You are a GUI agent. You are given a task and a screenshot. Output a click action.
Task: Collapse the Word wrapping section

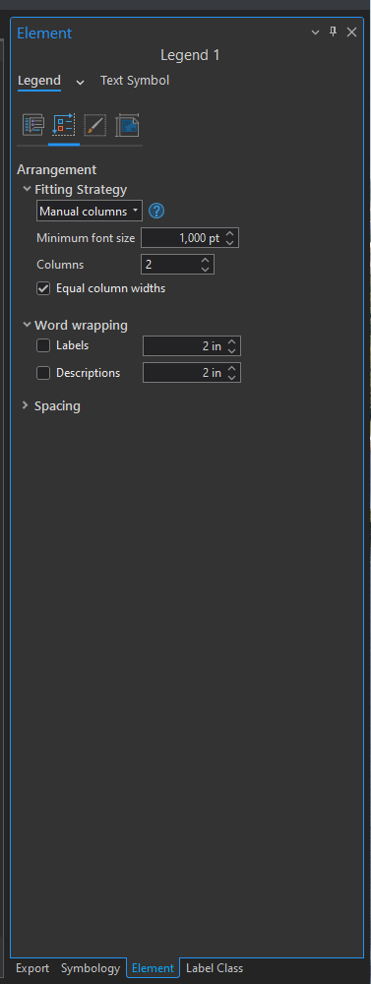27,325
